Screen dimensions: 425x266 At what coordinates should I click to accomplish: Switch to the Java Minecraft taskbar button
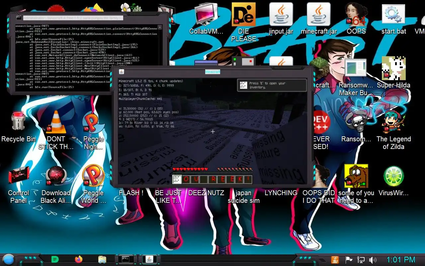pos(149,259)
